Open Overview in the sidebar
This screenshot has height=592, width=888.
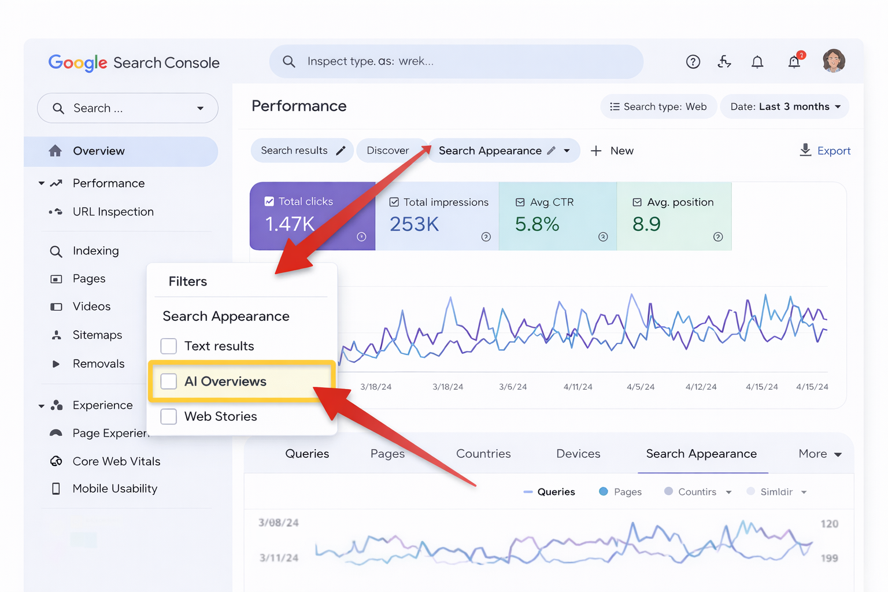121,151
